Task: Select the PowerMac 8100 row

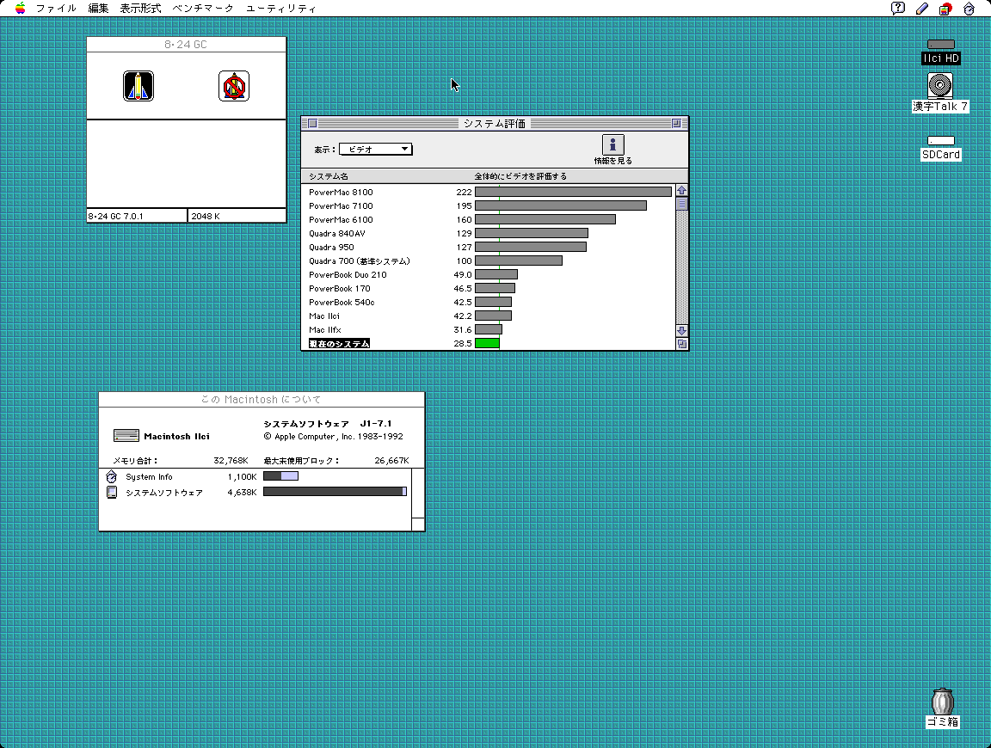Action: pos(488,192)
